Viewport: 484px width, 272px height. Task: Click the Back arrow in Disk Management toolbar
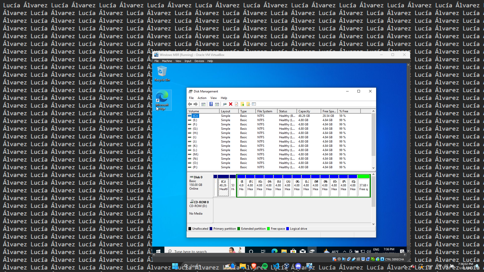point(190,104)
